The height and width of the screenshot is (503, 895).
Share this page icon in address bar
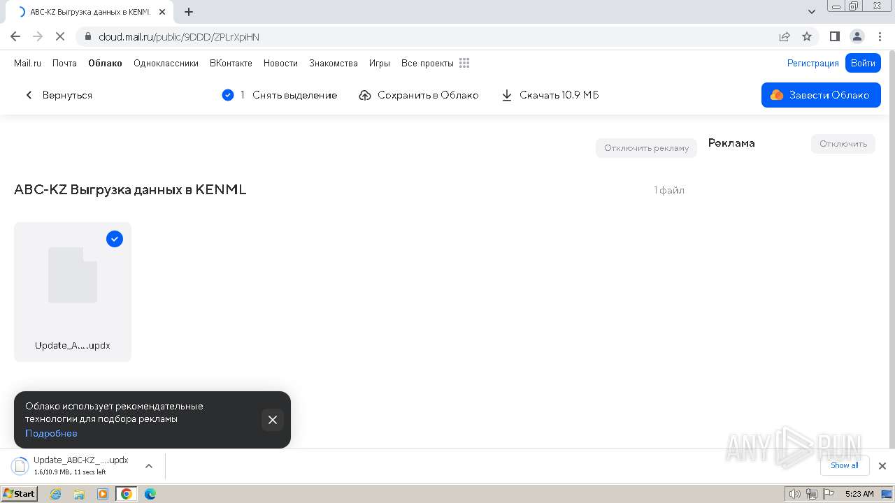[x=785, y=36]
